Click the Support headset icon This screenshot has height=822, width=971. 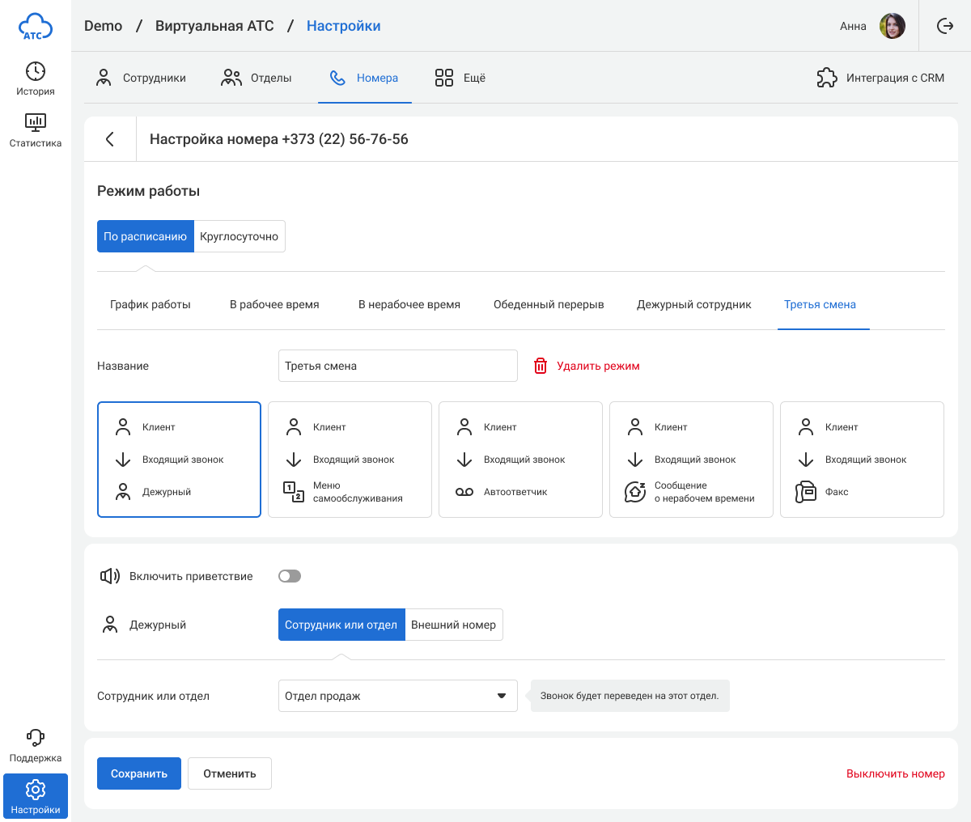(35, 738)
